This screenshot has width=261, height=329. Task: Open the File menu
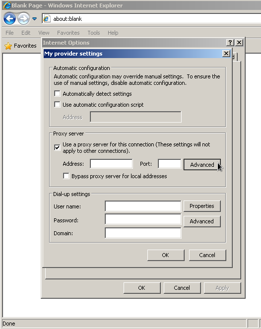(x=9, y=33)
